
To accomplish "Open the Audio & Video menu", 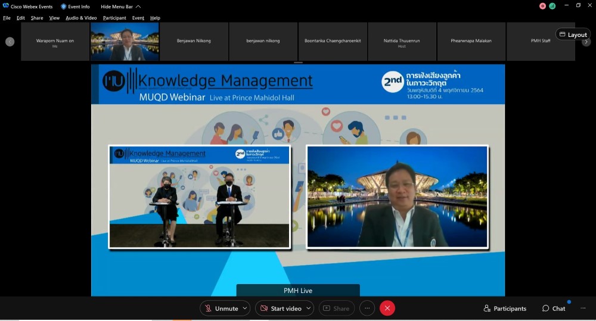I will (x=81, y=18).
